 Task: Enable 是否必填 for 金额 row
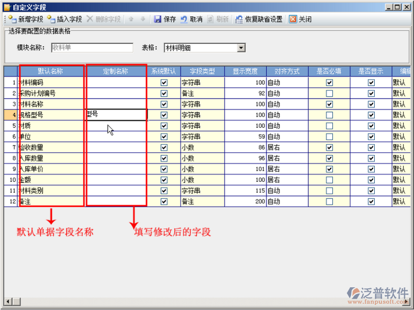[329, 180]
